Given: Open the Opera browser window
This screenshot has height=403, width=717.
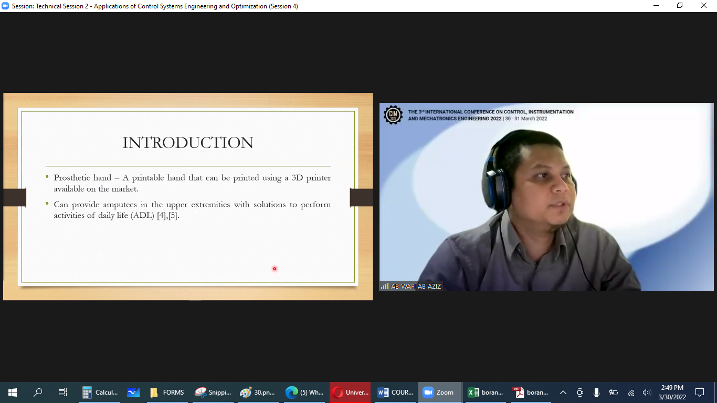Looking at the screenshot, I should click(350, 393).
